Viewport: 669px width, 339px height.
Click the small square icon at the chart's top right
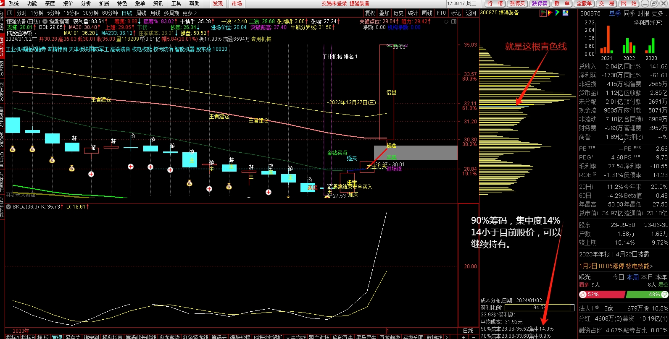pyautogui.click(x=454, y=21)
